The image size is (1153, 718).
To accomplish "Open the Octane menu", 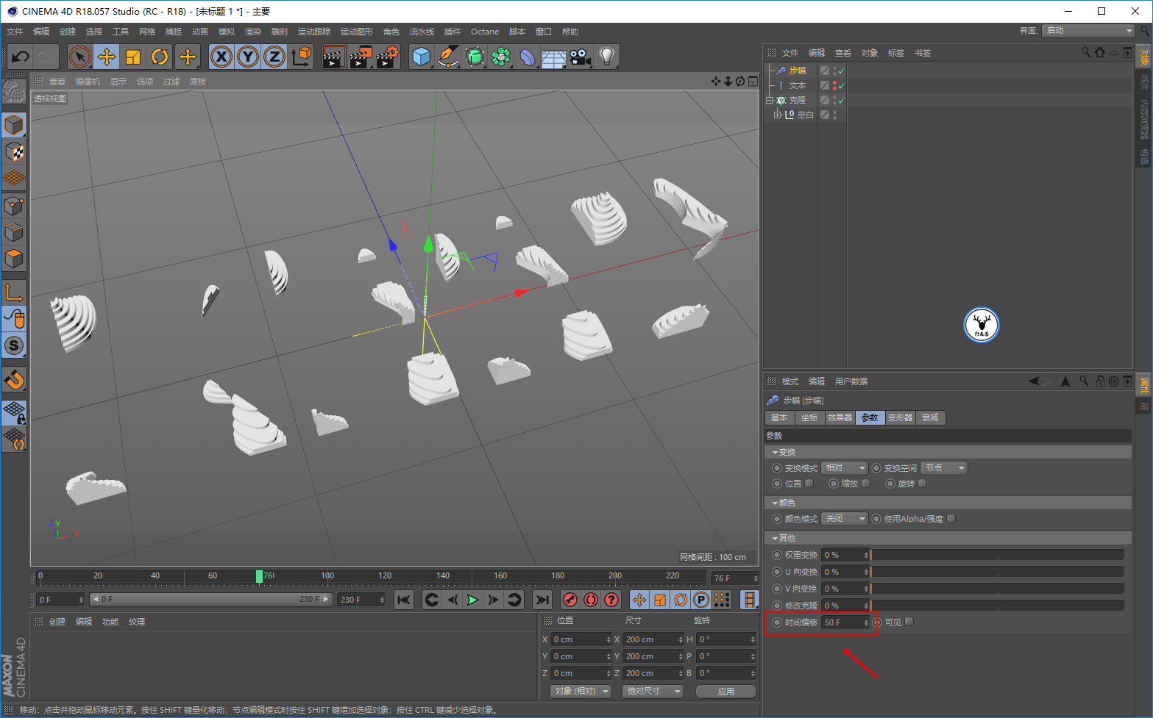I will point(485,32).
